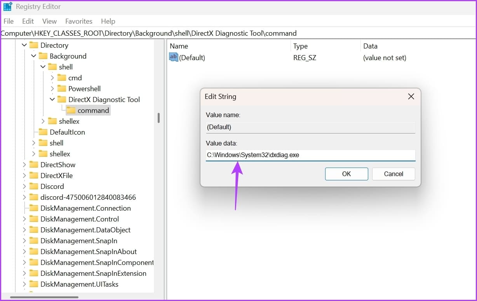Click the tree pane vertical scrollbar thumb

click(158, 118)
